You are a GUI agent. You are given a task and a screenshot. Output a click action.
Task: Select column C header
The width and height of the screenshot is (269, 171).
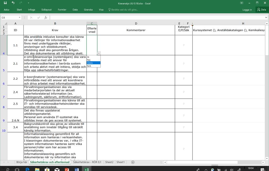[92, 24]
